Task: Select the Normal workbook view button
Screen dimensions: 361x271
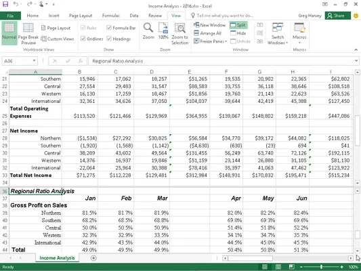Action: pos(9,33)
